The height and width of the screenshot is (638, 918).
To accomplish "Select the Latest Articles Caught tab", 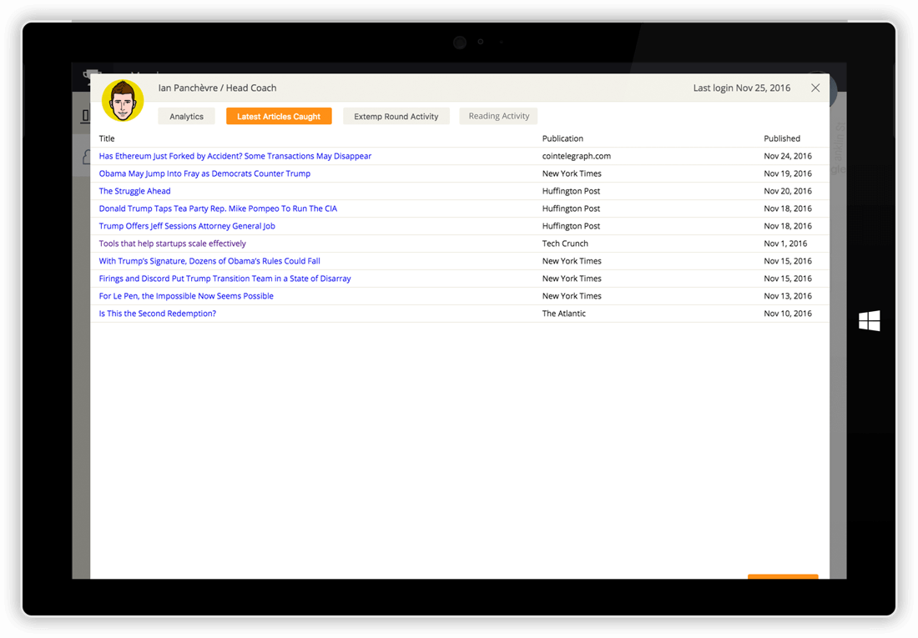I will 279,117.
